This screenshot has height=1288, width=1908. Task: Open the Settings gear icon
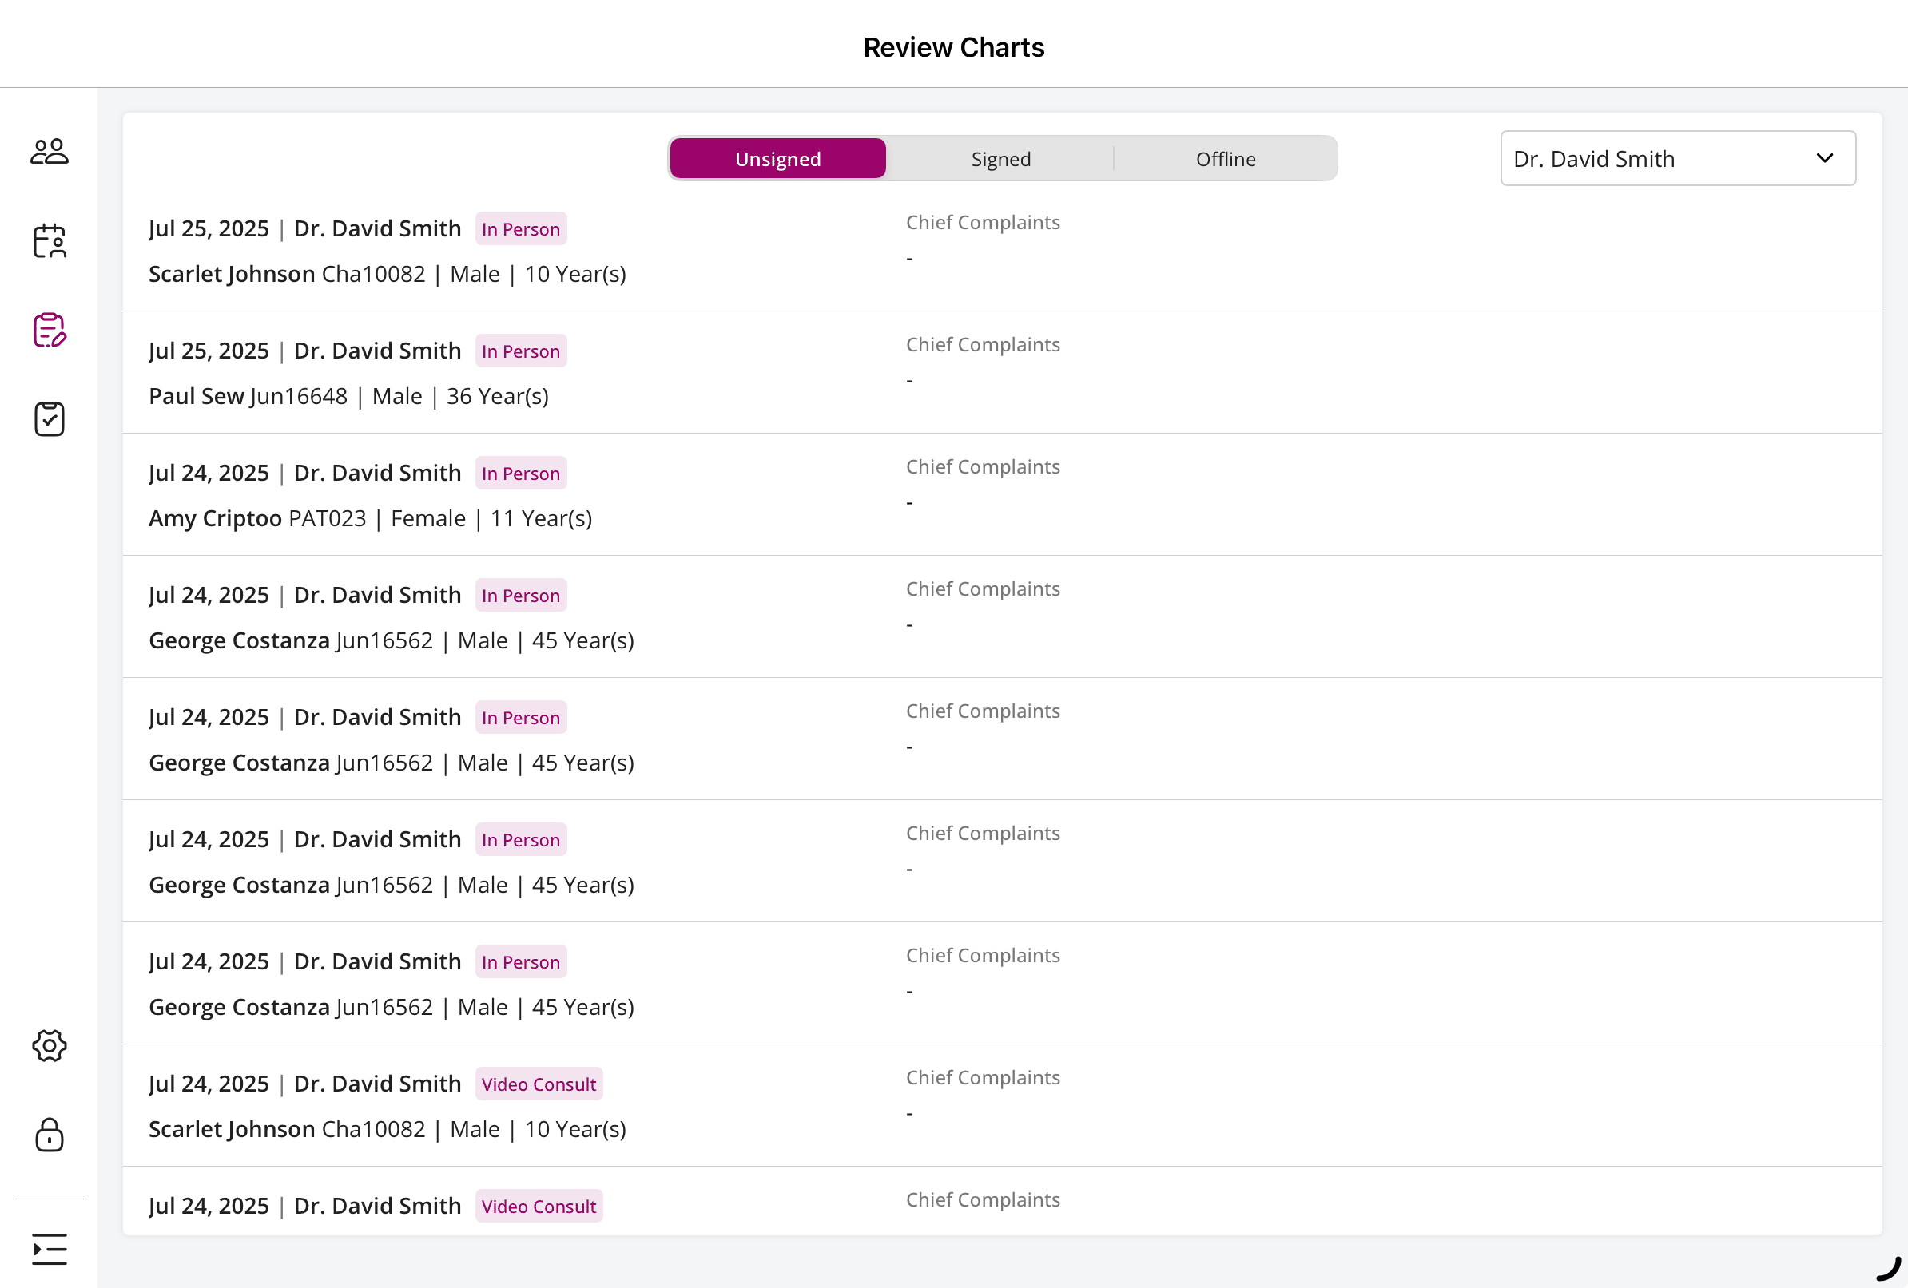coord(50,1046)
